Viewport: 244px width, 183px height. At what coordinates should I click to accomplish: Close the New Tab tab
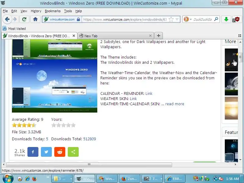(x=150, y=36)
